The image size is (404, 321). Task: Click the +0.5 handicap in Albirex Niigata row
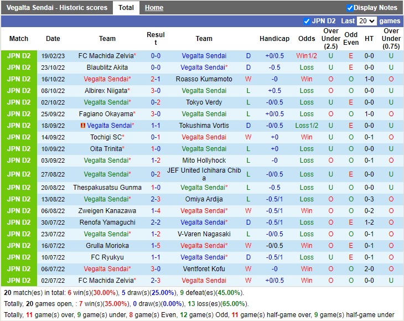274,91
